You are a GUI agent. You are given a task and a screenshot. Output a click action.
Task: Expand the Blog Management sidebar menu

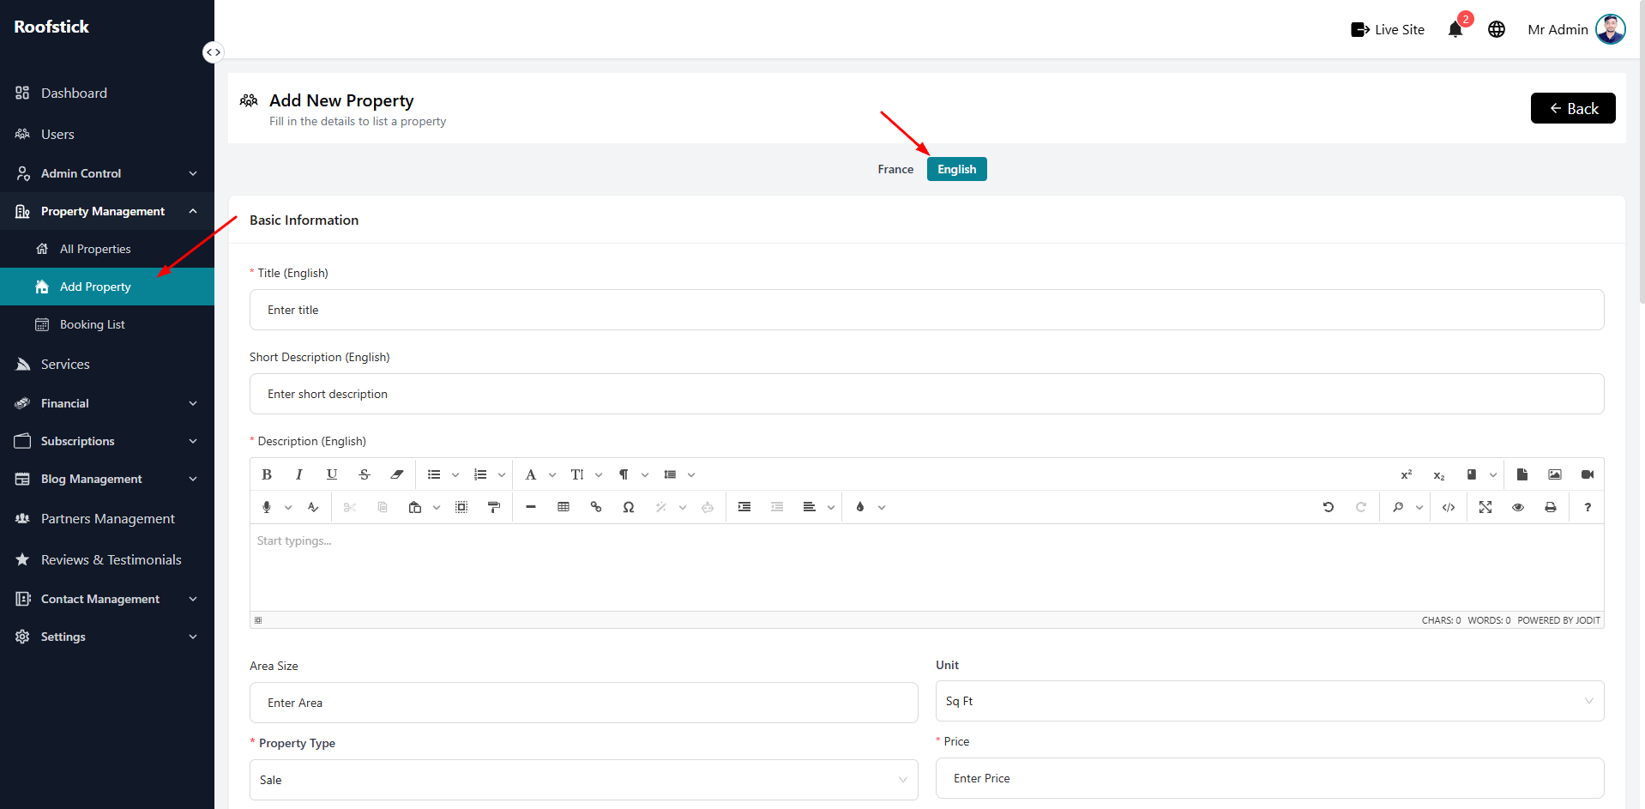point(107,479)
